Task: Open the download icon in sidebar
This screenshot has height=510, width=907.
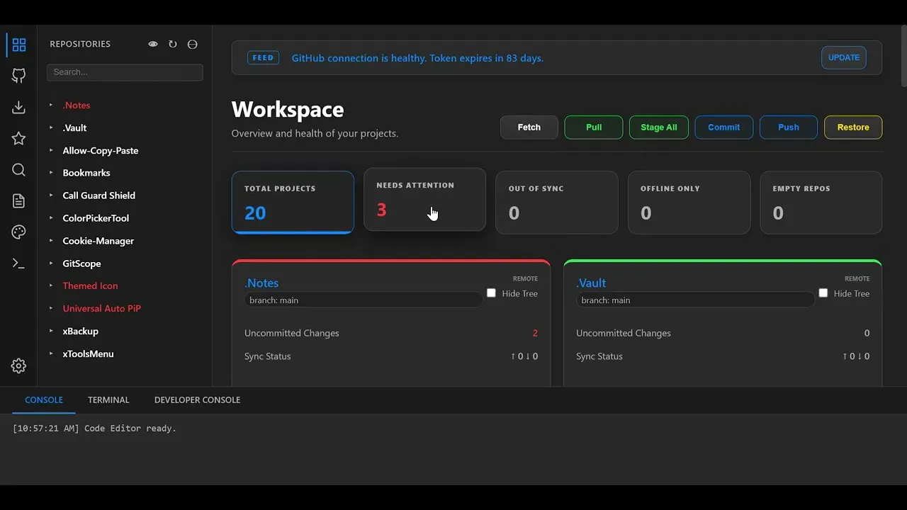Action: 19,107
